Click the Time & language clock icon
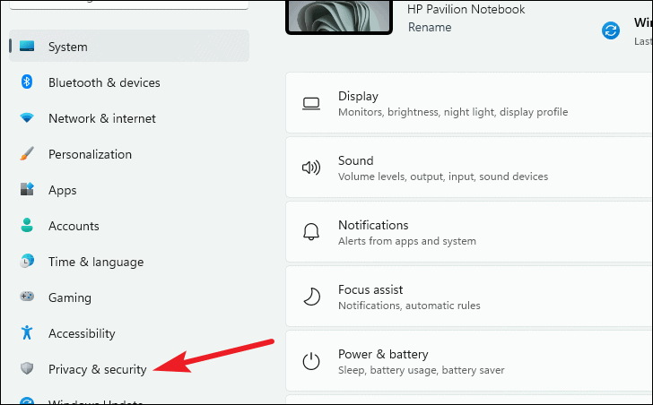The width and height of the screenshot is (653, 405). click(x=27, y=261)
